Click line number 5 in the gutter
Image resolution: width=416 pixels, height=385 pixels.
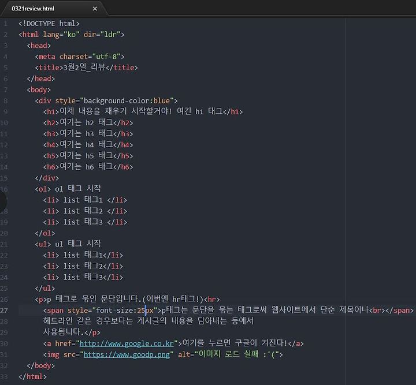coord(6,68)
